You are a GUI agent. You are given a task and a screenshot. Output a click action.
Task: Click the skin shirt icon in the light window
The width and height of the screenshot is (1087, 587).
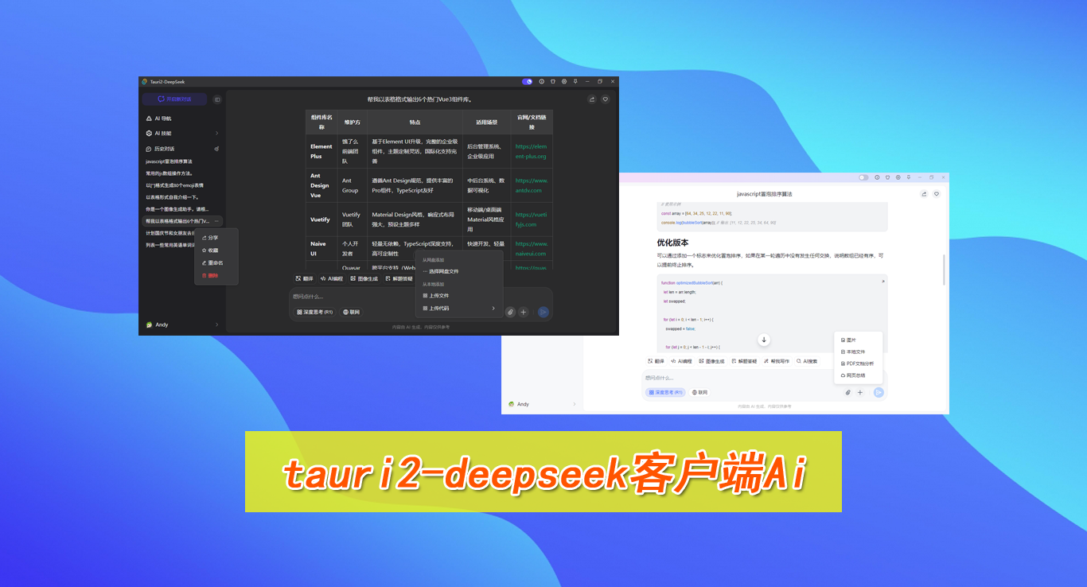click(887, 177)
